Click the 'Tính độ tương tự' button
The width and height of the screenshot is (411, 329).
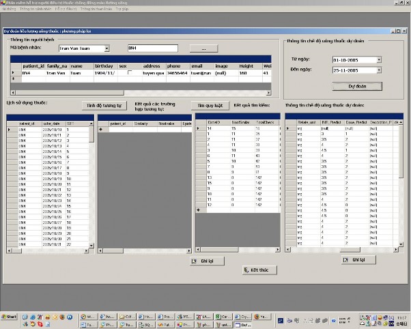pyautogui.click(x=104, y=106)
